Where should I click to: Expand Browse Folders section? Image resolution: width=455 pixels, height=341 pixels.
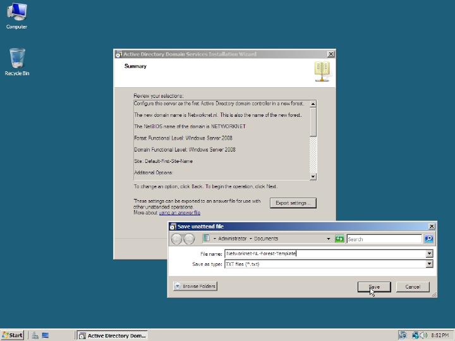(195, 286)
